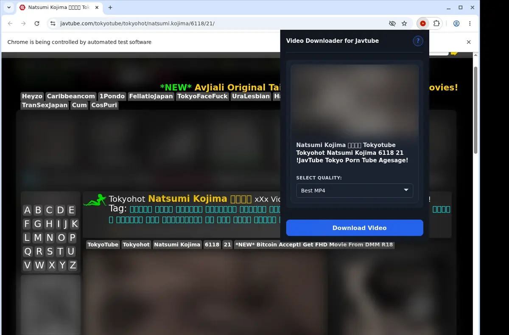
Task: Click letter Q in the alphabet index
Action: [x=28, y=251]
